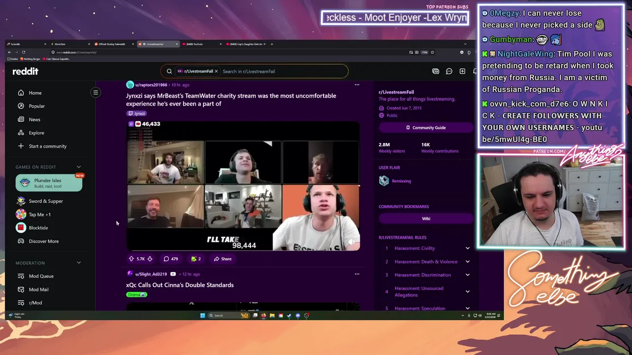Open File Explorer from the taskbar
The image size is (632, 355).
tap(272, 316)
